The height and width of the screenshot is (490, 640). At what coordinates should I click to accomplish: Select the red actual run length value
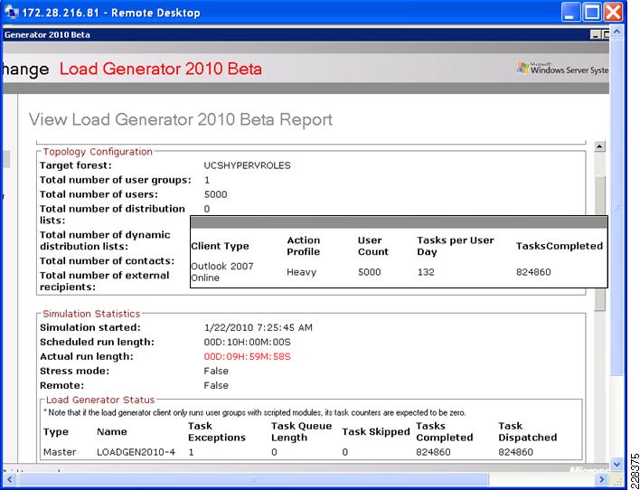click(248, 356)
